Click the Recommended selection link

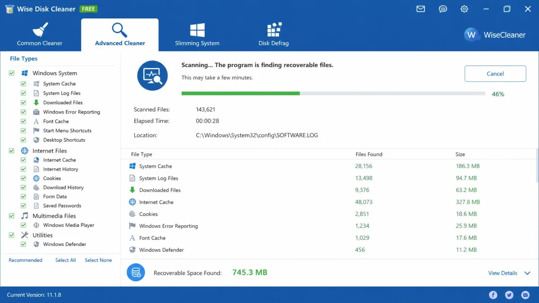pyautogui.click(x=26, y=260)
